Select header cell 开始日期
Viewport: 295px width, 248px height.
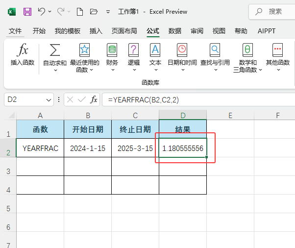(88, 129)
